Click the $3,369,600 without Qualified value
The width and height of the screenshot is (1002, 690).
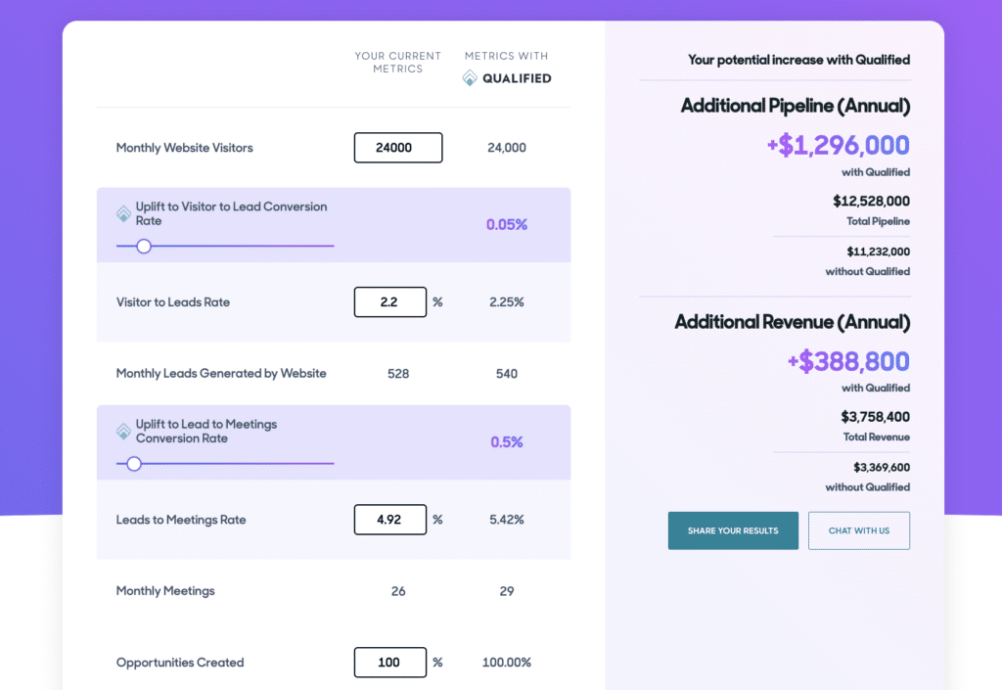pyautogui.click(x=882, y=468)
